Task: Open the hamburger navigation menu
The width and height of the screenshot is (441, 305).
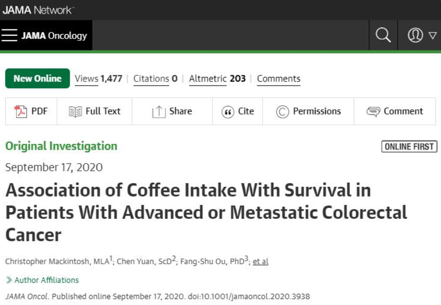Action: [9, 36]
